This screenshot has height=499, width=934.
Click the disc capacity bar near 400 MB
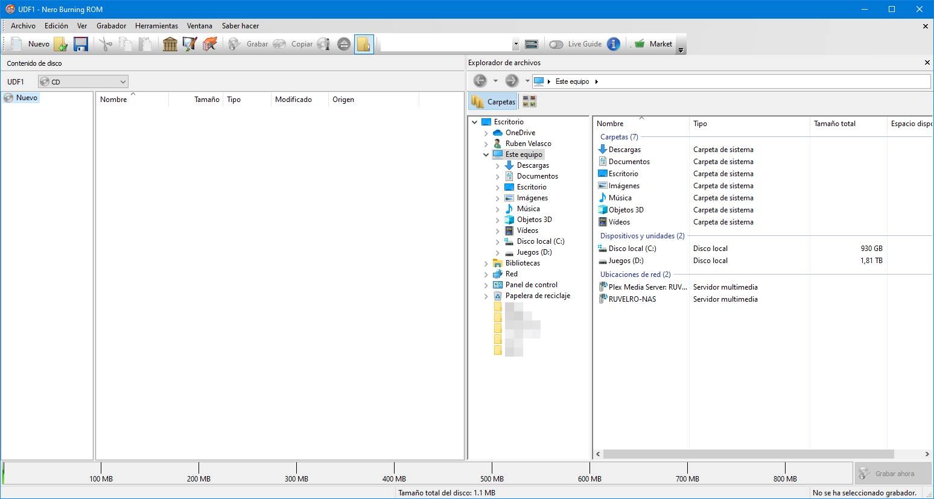[394, 473]
